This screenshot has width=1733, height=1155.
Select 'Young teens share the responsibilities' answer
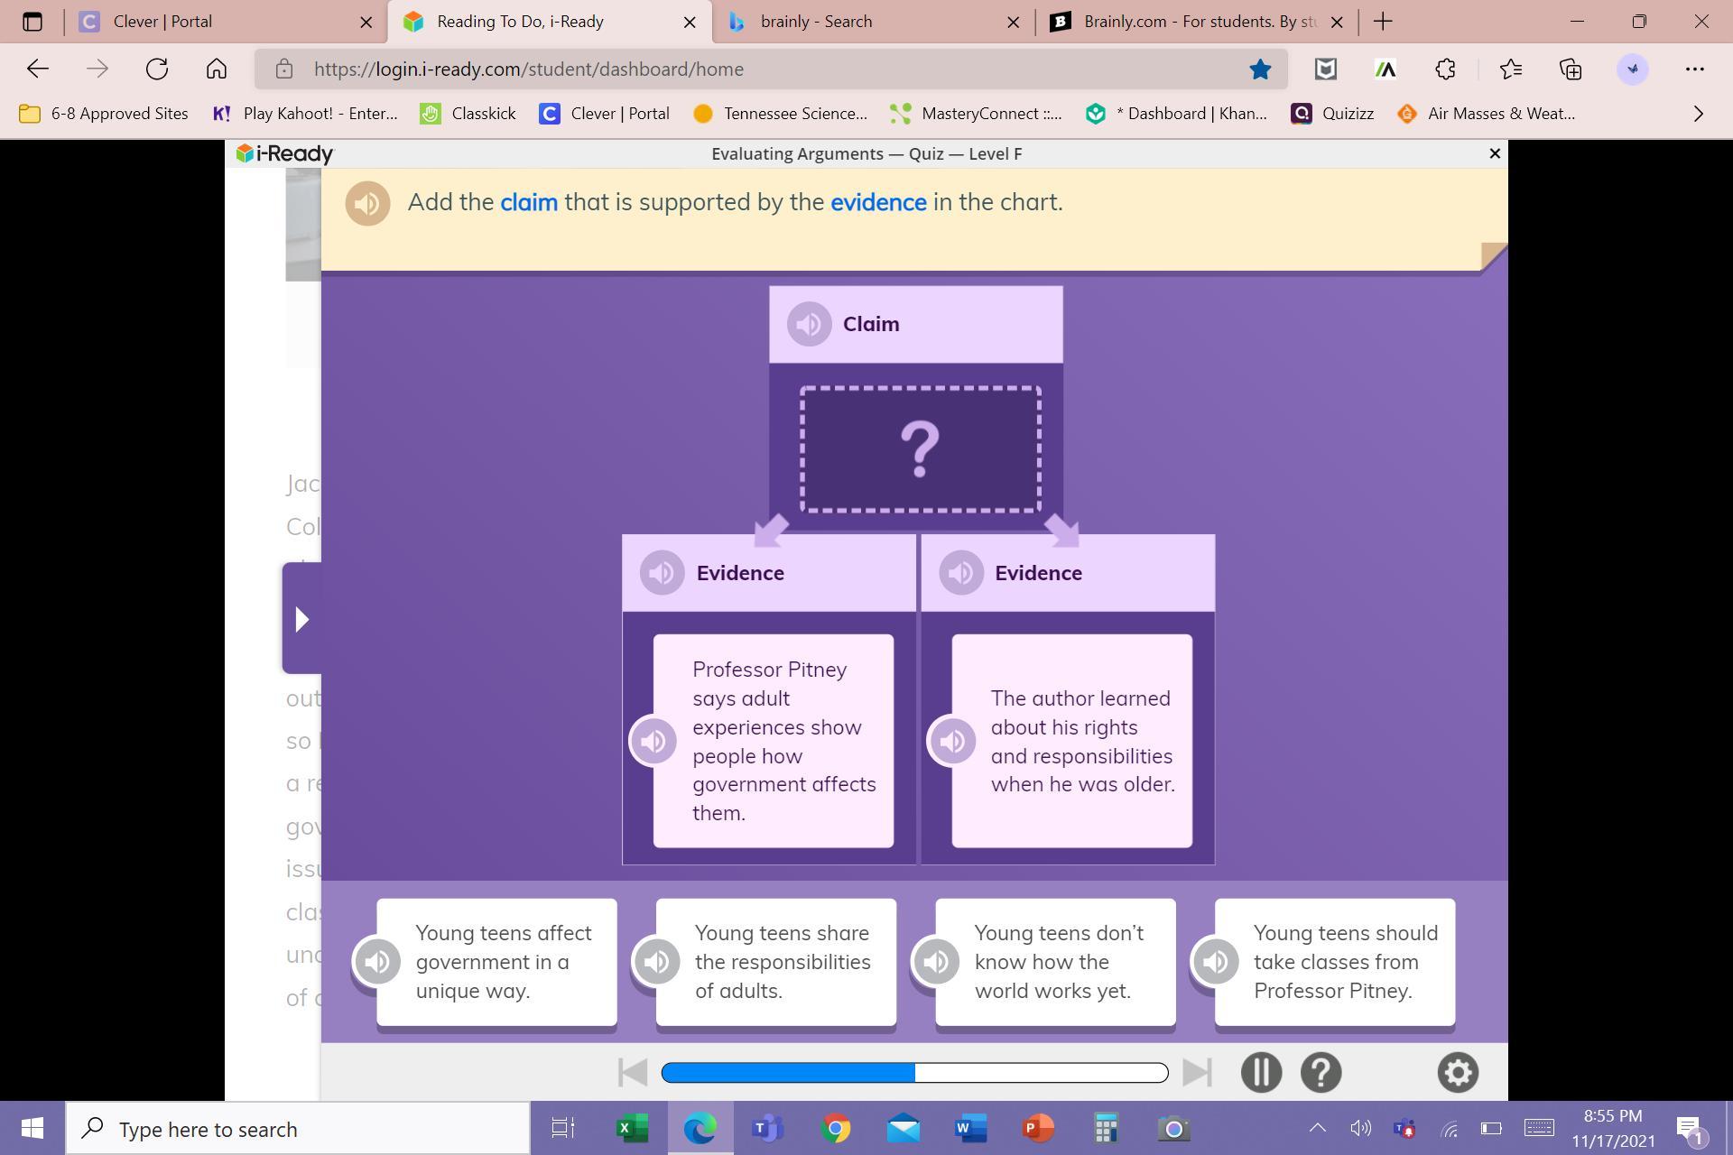pos(782,961)
